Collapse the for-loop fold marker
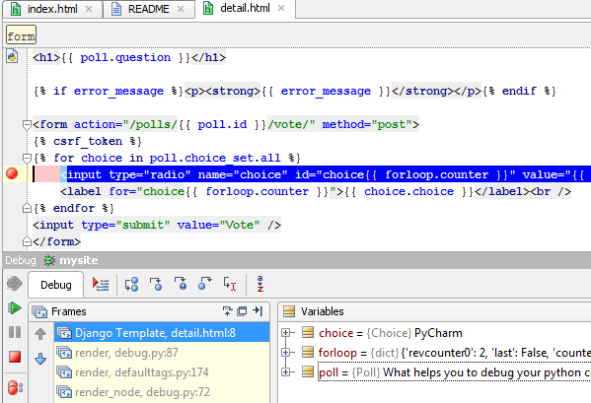This screenshot has height=403, width=591. [x=27, y=158]
